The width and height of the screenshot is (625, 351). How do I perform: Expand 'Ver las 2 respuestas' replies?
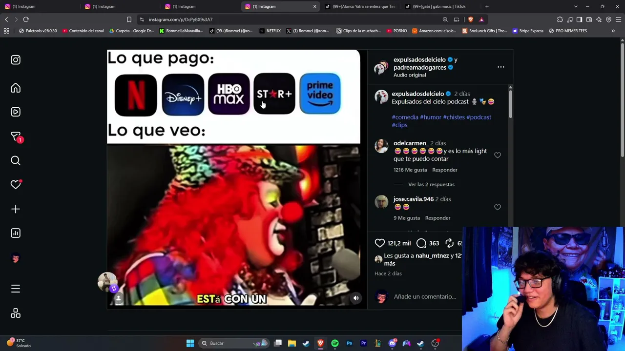[431, 184]
